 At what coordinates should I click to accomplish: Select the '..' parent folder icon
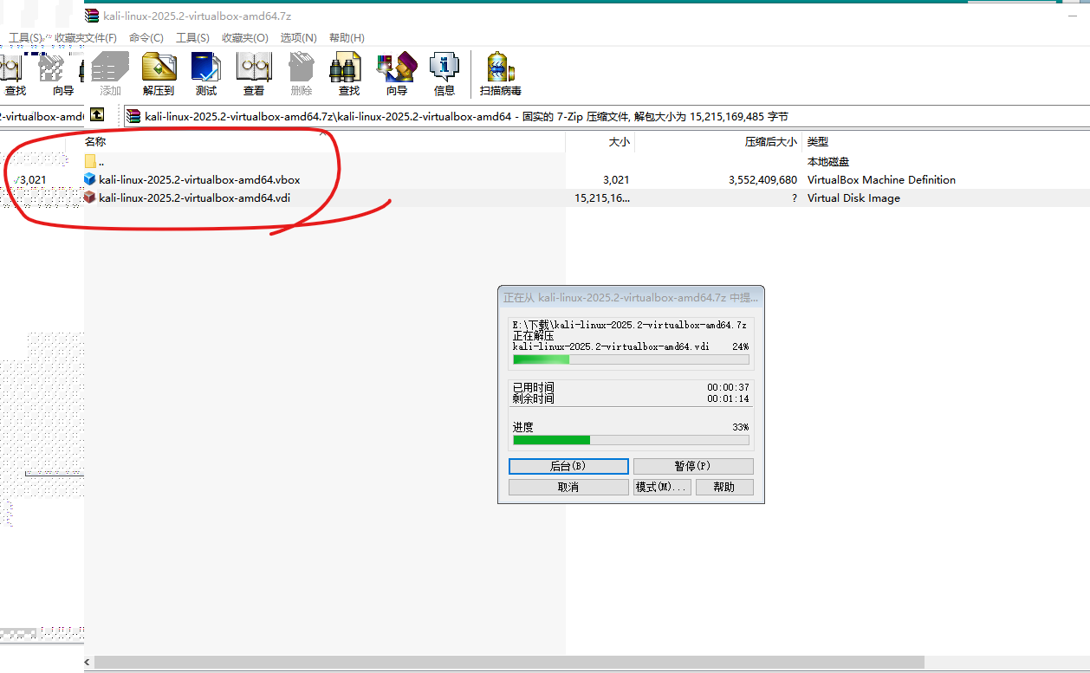coord(90,161)
